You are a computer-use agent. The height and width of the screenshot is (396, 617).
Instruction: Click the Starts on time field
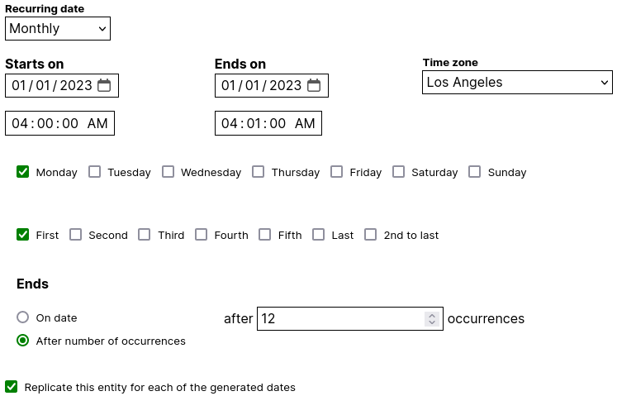59,123
